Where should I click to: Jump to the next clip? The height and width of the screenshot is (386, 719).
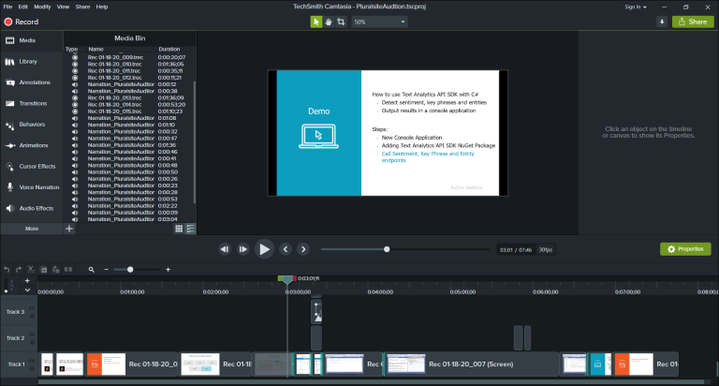[x=303, y=249]
